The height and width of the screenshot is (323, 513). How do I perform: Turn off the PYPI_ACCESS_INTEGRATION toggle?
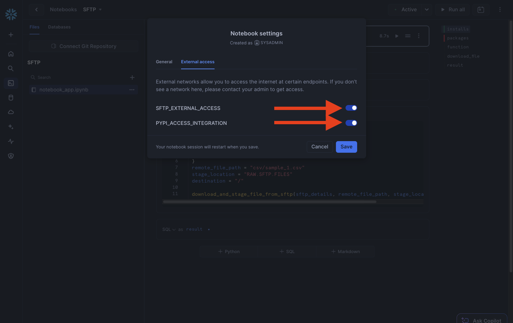pos(351,123)
